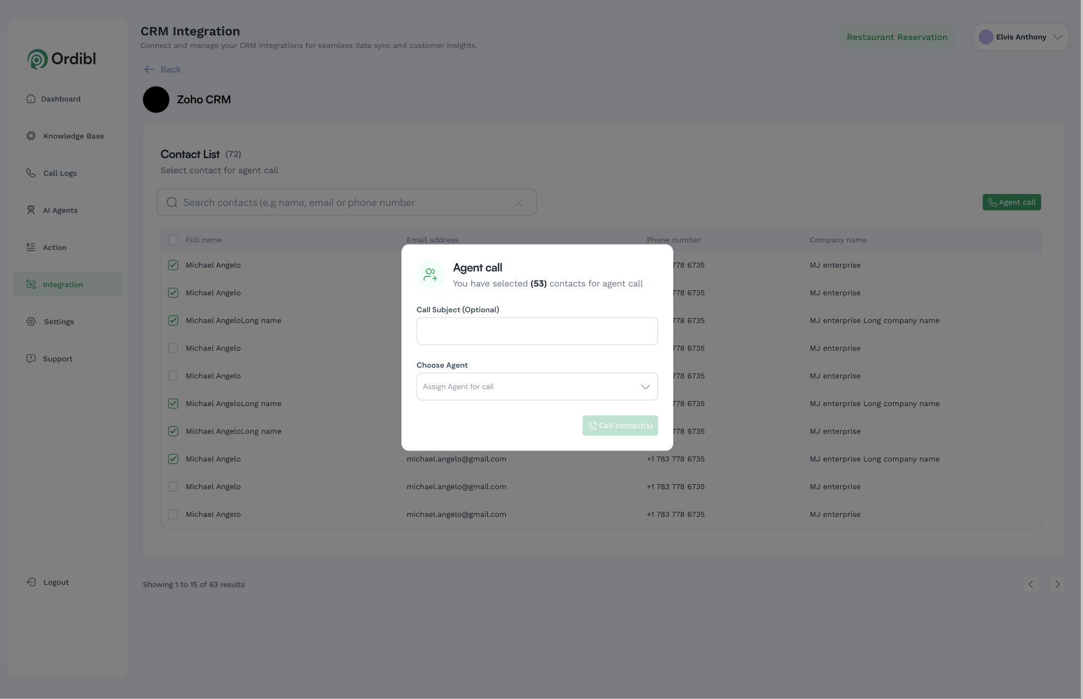Click the Logout icon in sidebar
The image size is (1083, 699).
(31, 582)
